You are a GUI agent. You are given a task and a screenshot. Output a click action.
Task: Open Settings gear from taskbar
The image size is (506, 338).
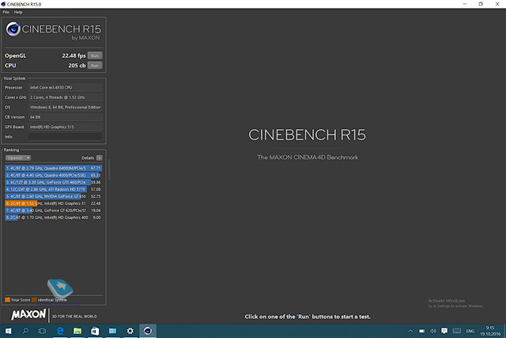coord(130,331)
